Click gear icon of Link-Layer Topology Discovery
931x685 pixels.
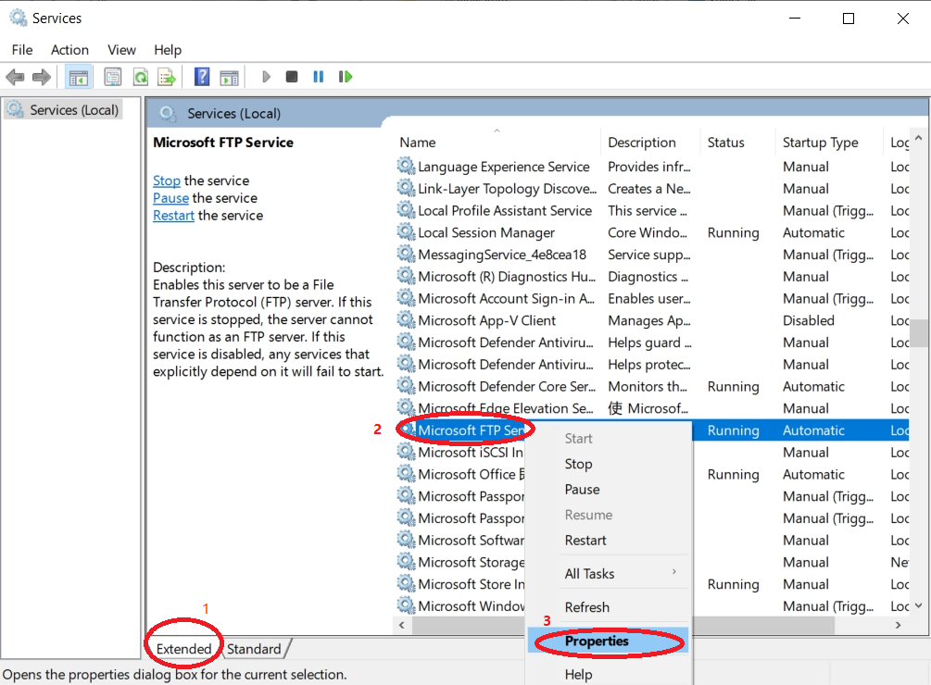click(x=406, y=188)
